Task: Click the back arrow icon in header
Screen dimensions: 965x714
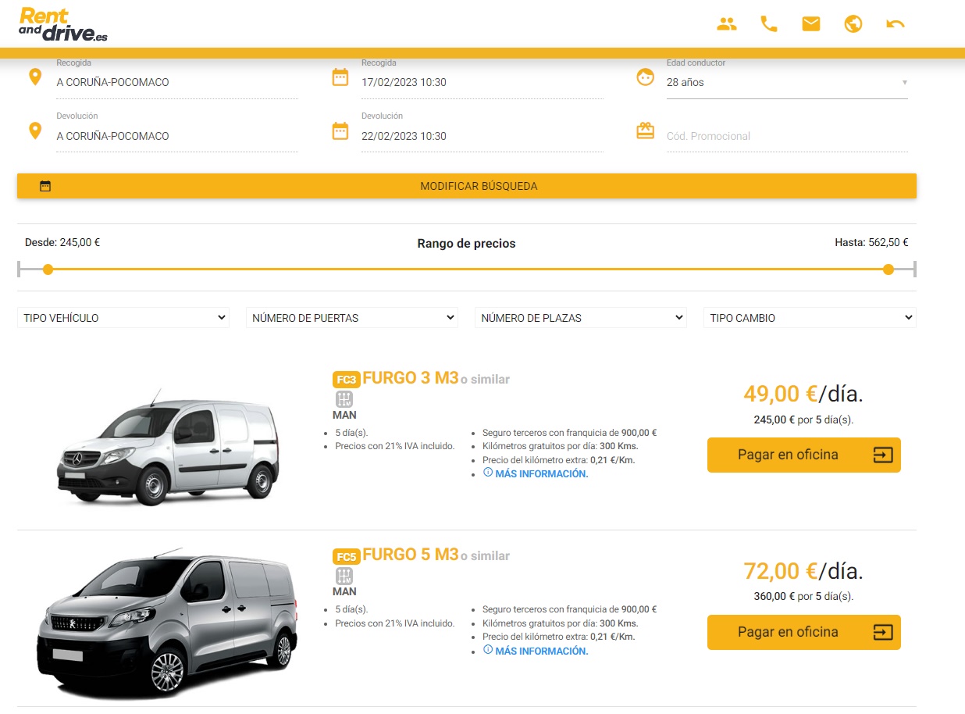Action: 896,24
